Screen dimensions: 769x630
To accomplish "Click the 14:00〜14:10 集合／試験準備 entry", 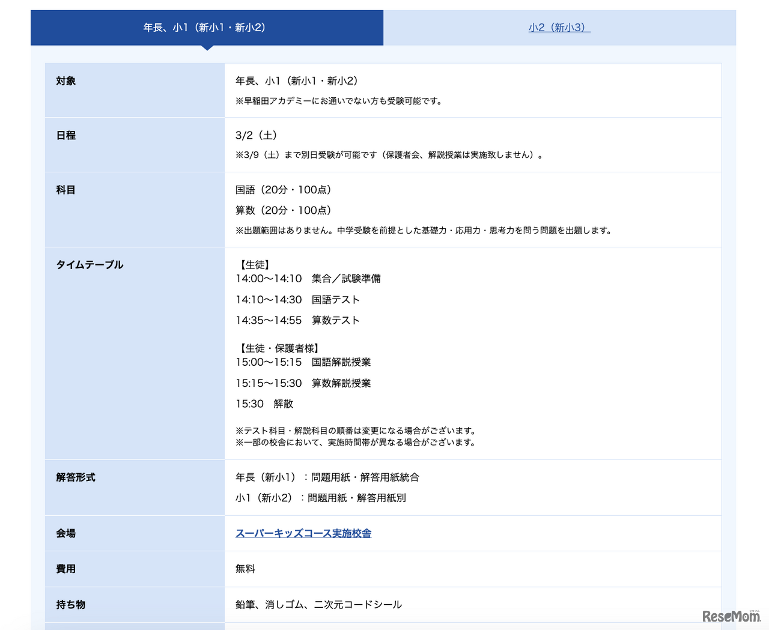I will pos(308,279).
